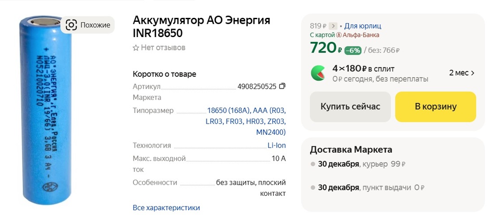Add item with В корзину button
488x215 pixels.
(435, 107)
